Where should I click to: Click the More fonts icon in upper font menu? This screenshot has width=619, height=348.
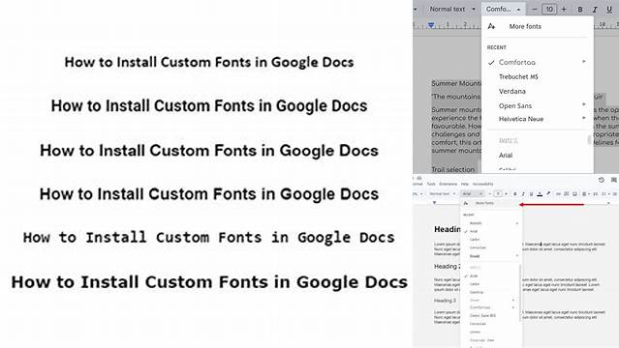point(491,26)
